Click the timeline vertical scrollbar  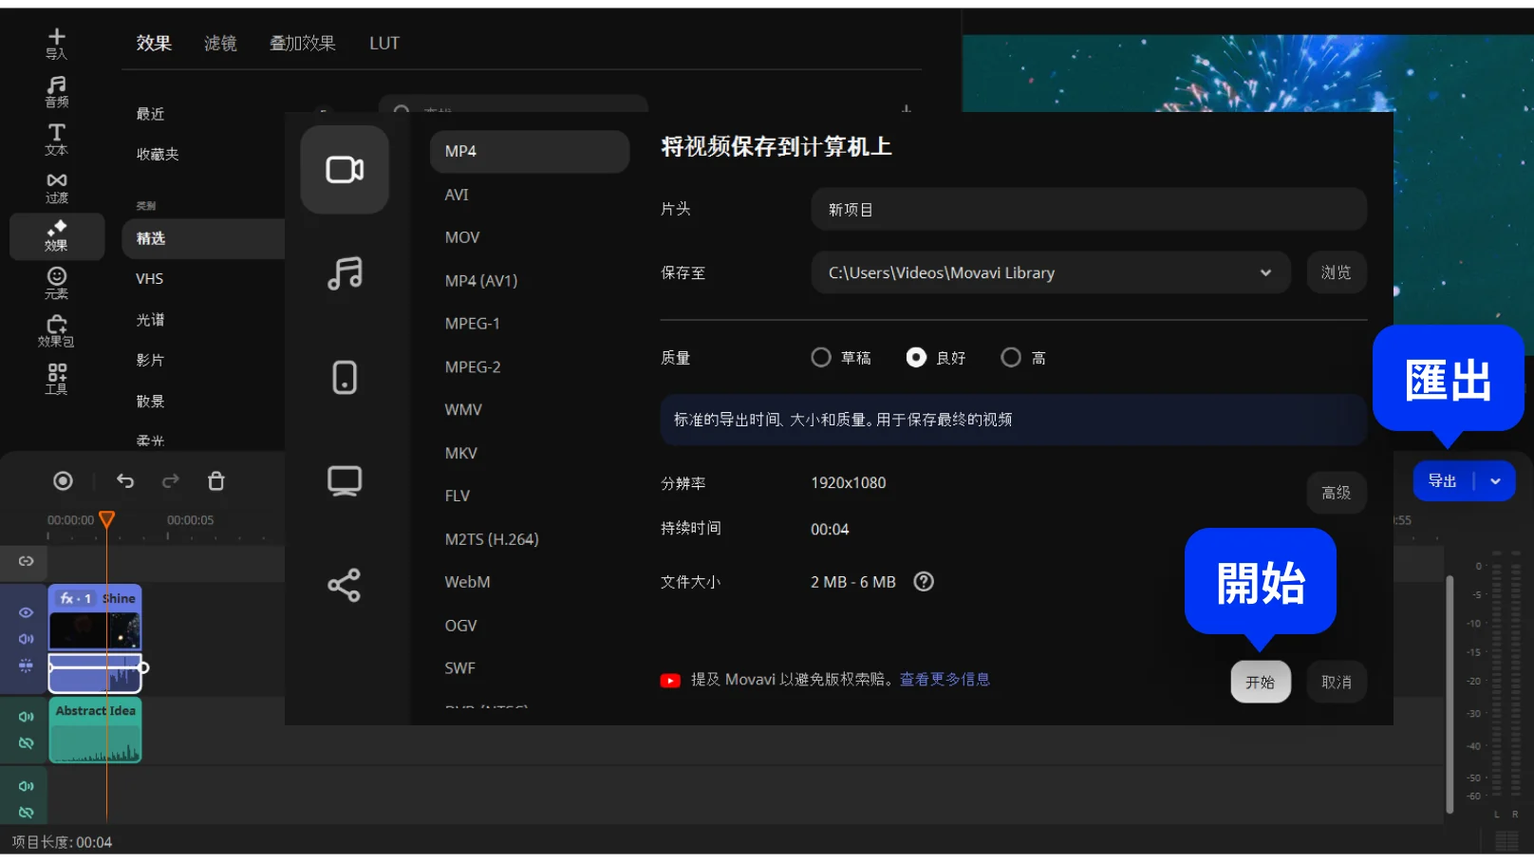point(1450,693)
